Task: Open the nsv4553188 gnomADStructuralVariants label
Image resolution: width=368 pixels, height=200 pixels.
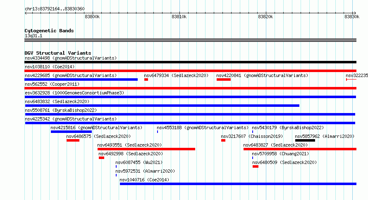Action: tap(203, 128)
